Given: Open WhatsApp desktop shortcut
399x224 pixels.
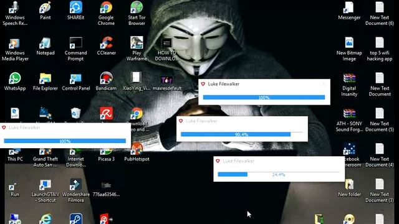Looking at the screenshot, I should coord(15,82).
